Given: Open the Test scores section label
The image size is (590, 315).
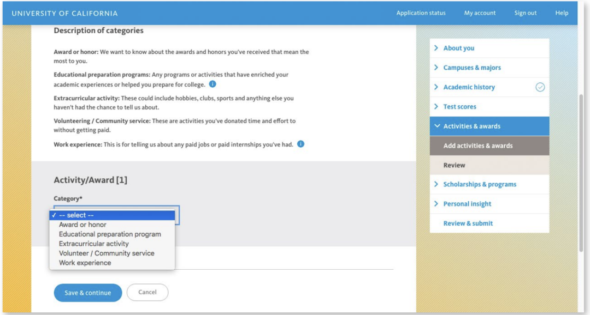Looking at the screenshot, I should tap(459, 107).
